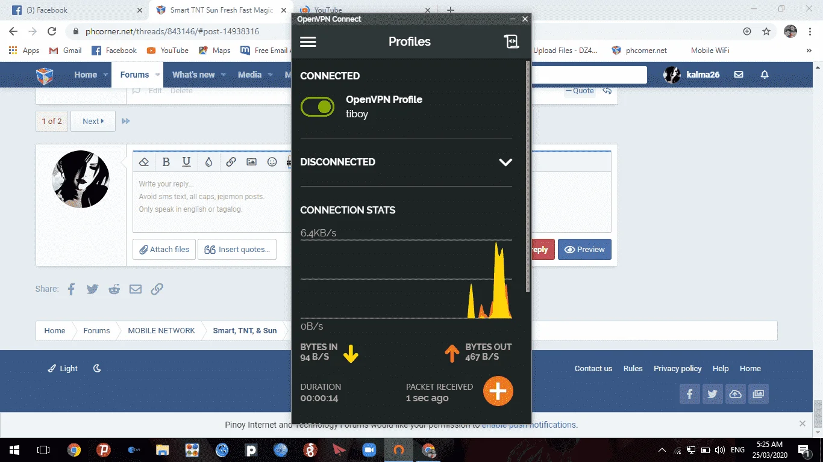This screenshot has height=462, width=823.
Task: Open the OpenVPN hamburger menu
Action: point(308,42)
